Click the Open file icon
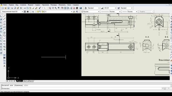 5,8
